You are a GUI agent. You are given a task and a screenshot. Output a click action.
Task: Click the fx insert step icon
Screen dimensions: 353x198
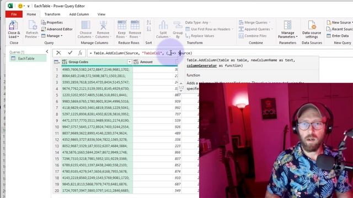click(x=80, y=53)
